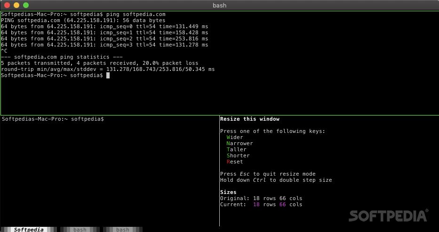Switch to the Softpedia tab

click(x=29, y=230)
